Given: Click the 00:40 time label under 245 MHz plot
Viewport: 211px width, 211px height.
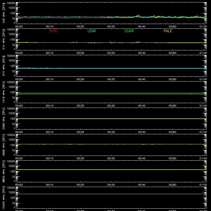Looking at the screenshot, I should tap(142, 27).
